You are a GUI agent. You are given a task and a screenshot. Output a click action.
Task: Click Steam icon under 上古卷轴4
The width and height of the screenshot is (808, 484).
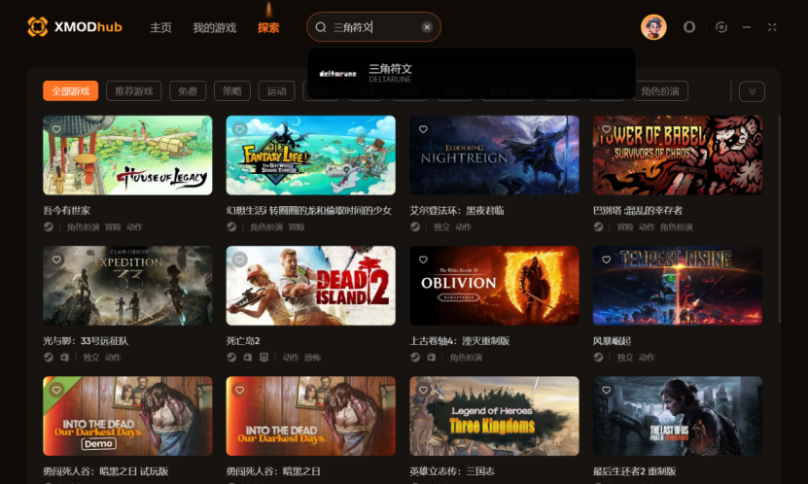click(415, 357)
